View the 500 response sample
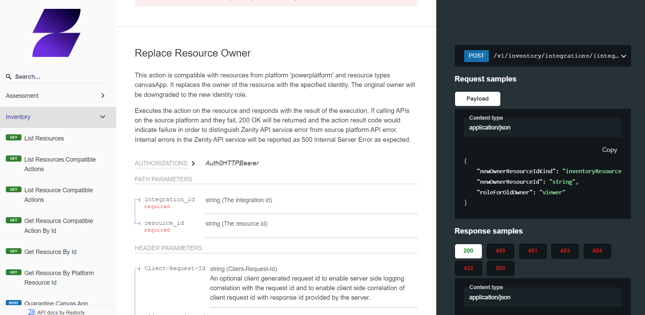Viewport: 645px width, 315px height. [500, 268]
